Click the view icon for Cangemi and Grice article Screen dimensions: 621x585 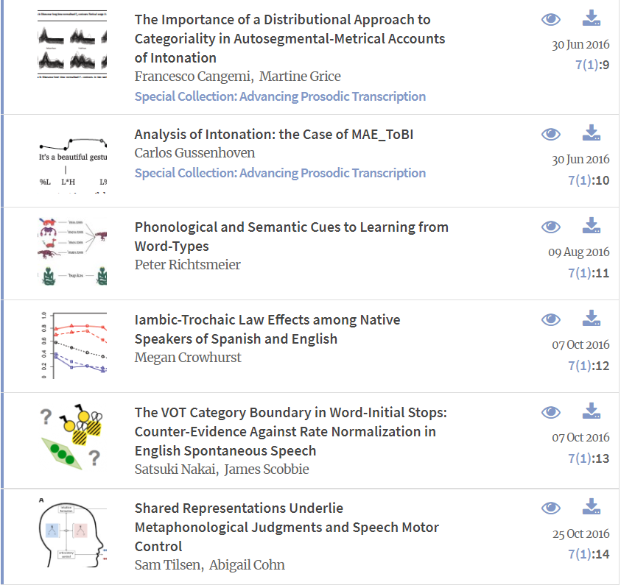click(551, 20)
